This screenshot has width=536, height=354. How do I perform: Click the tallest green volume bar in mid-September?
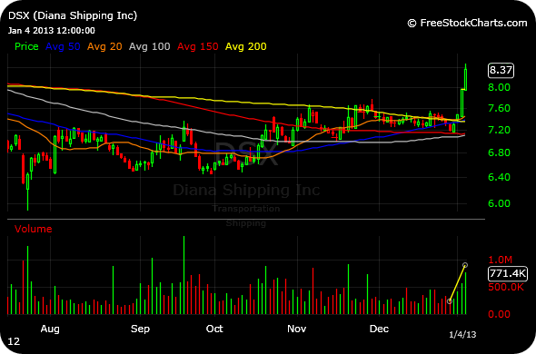(184, 275)
